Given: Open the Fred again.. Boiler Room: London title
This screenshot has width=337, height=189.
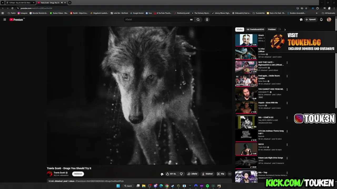Looking at the screenshot, I should tap(269, 77).
